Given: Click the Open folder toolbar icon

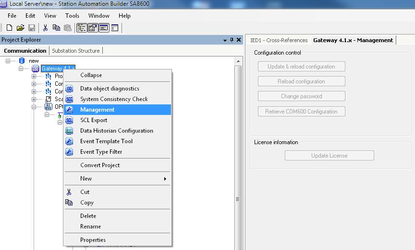Looking at the screenshot, I should tap(20, 28).
